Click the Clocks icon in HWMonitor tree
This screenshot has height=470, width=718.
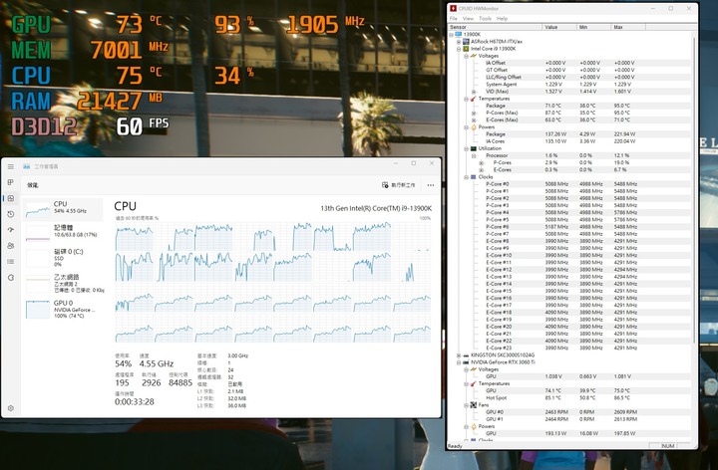tap(473, 177)
